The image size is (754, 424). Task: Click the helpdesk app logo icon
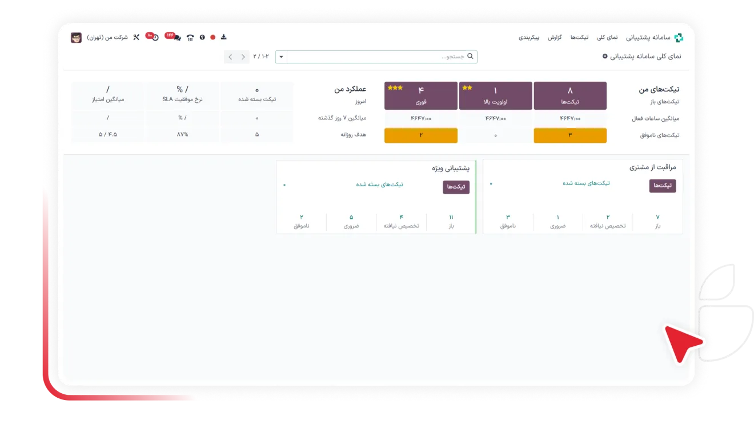678,38
